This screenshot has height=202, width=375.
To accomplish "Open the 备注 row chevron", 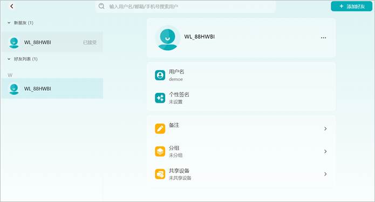I will click(x=325, y=129).
